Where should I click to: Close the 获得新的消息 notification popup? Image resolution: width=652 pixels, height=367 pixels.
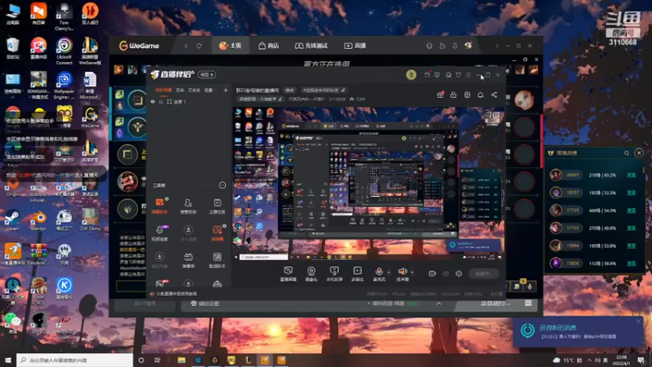[638, 321]
